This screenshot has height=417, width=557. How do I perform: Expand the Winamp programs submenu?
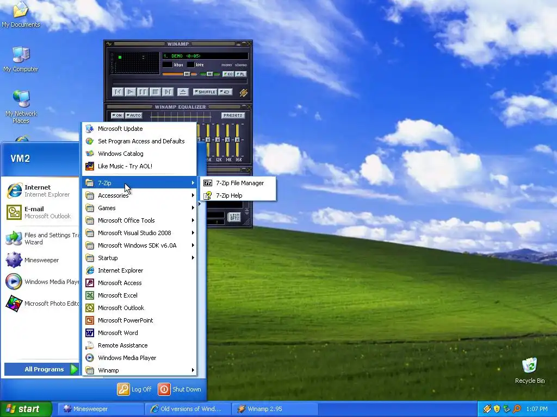pyautogui.click(x=140, y=370)
